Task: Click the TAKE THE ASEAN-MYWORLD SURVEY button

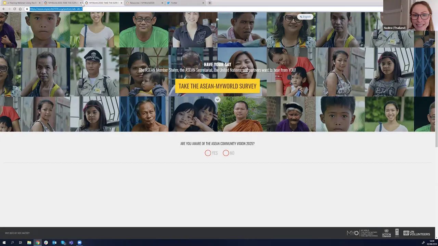Action: pos(217,86)
